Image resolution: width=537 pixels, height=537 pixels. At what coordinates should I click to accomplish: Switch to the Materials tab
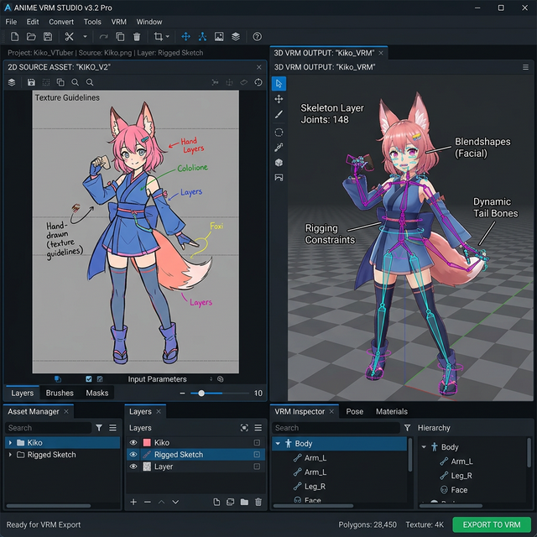tap(392, 411)
